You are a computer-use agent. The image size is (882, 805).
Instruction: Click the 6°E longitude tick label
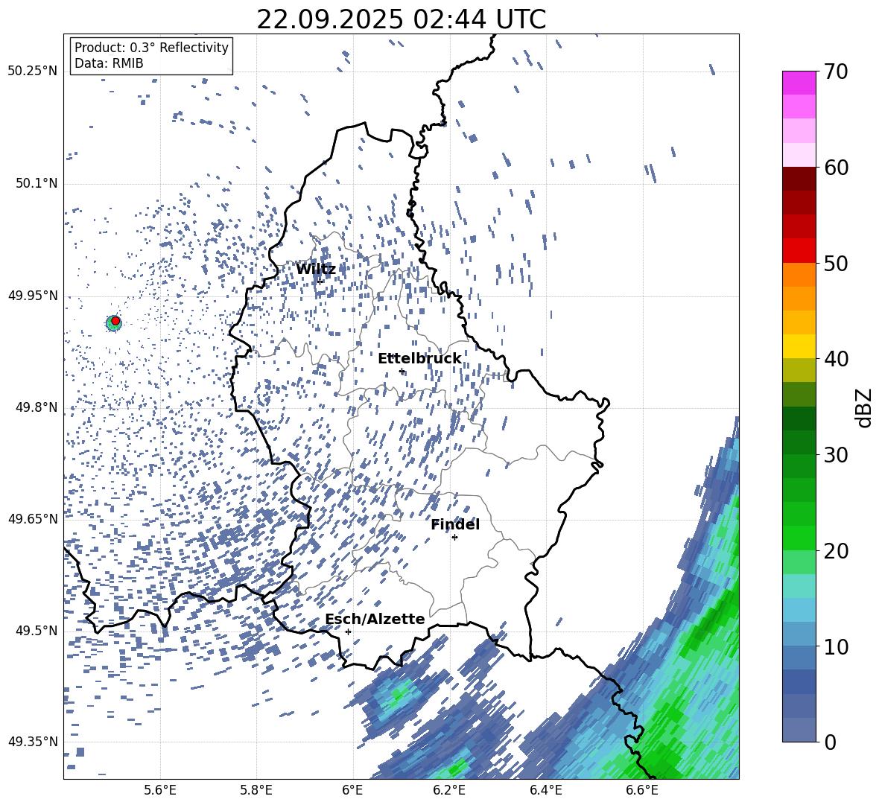point(352,790)
